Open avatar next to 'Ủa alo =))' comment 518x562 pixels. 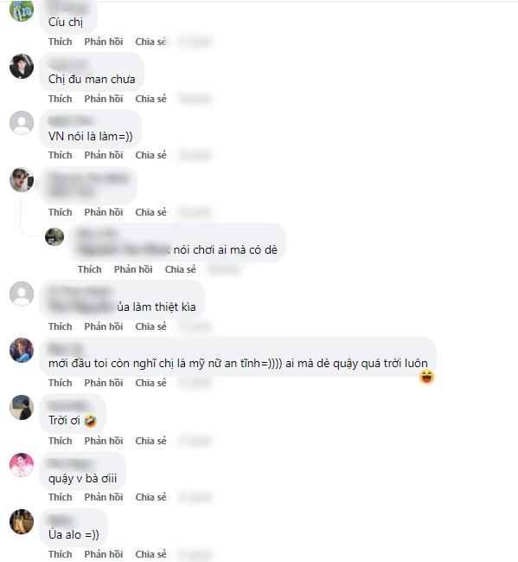(x=22, y=521)
